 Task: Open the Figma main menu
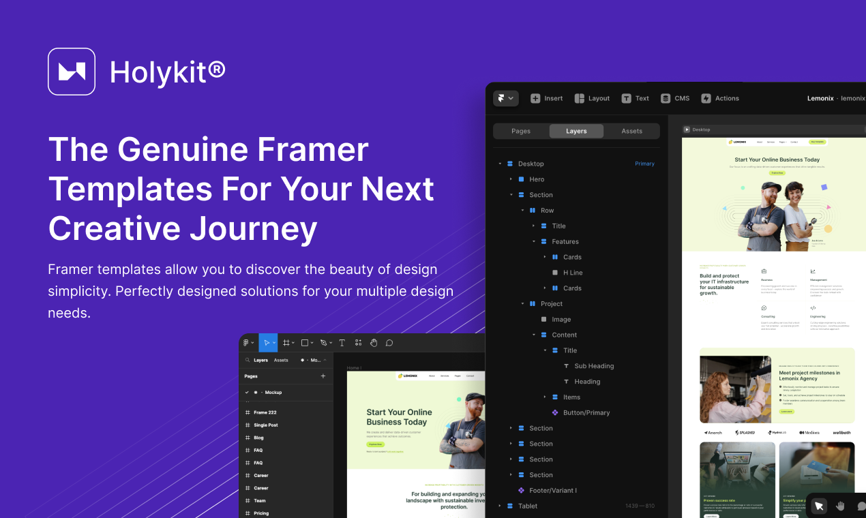248,343
